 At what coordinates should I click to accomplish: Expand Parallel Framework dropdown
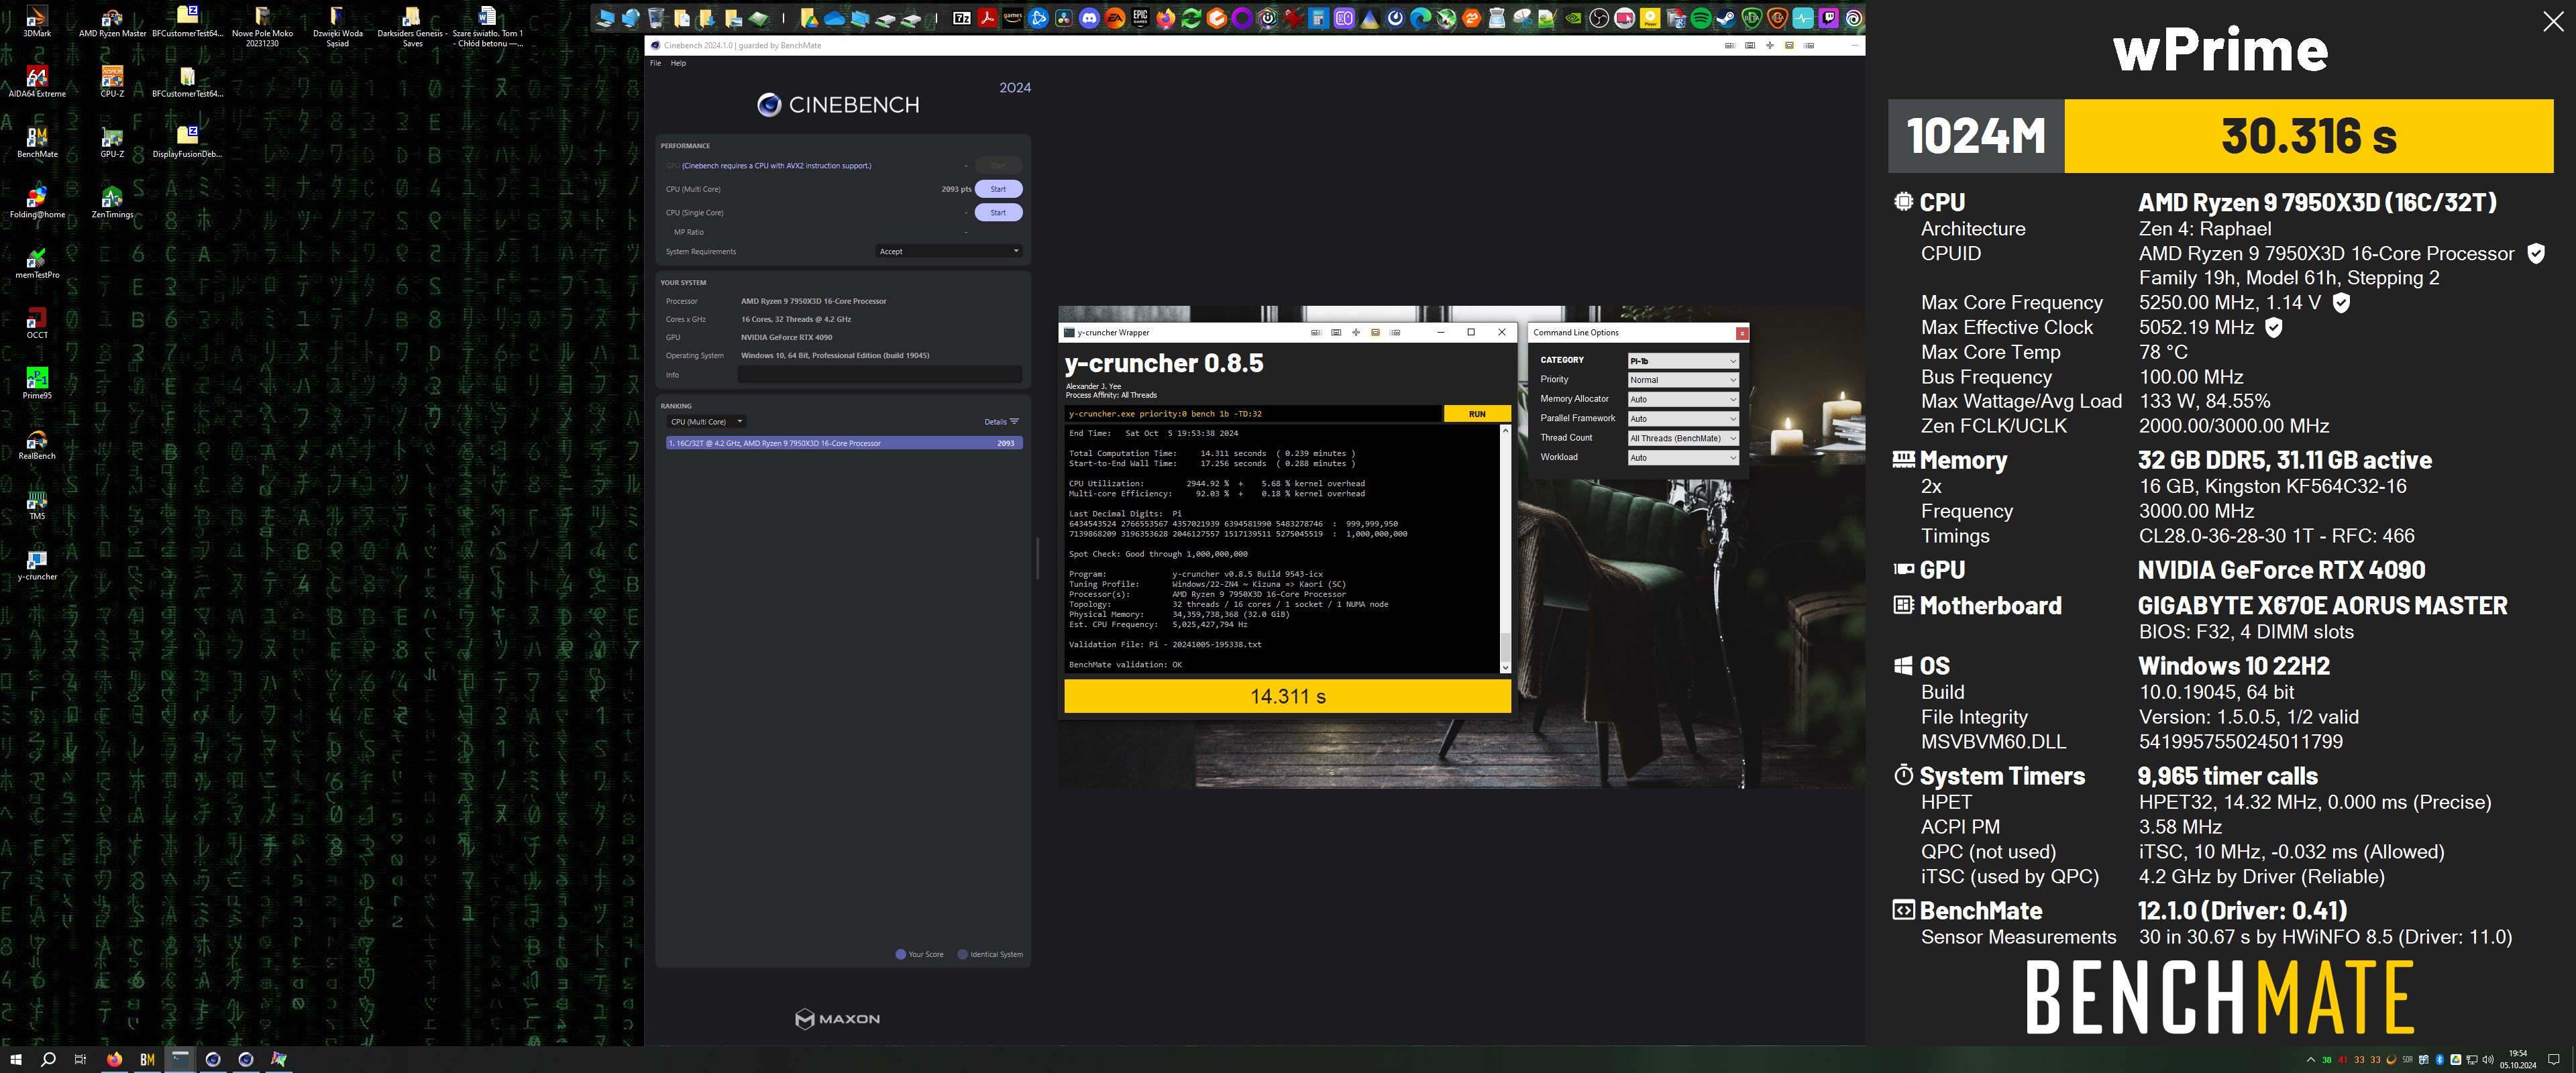click(x=1683, y=419)
